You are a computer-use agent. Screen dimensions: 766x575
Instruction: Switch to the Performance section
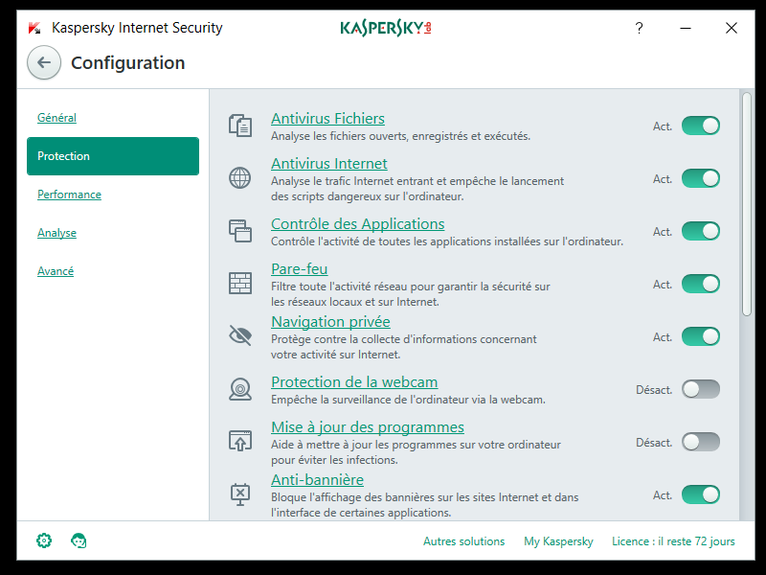click(69, 195)
